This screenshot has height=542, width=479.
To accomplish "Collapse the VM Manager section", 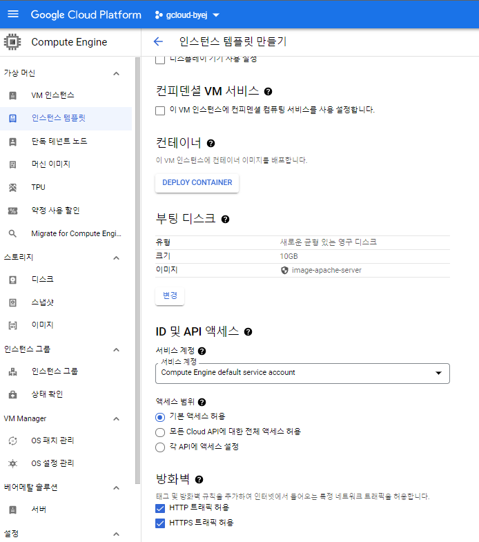I will tap(117, 419).
